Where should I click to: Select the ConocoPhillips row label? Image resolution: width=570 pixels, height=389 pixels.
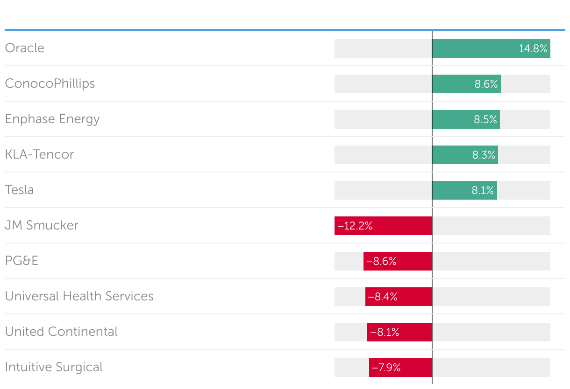[x=50, y=83]
